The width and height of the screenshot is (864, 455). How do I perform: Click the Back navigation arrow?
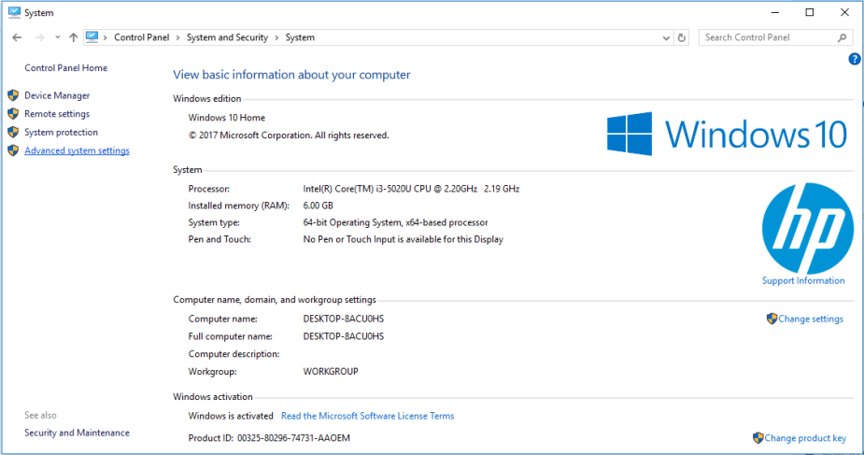pos(17,37)
